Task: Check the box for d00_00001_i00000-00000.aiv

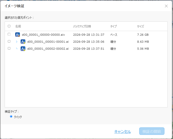Action: 9,34
